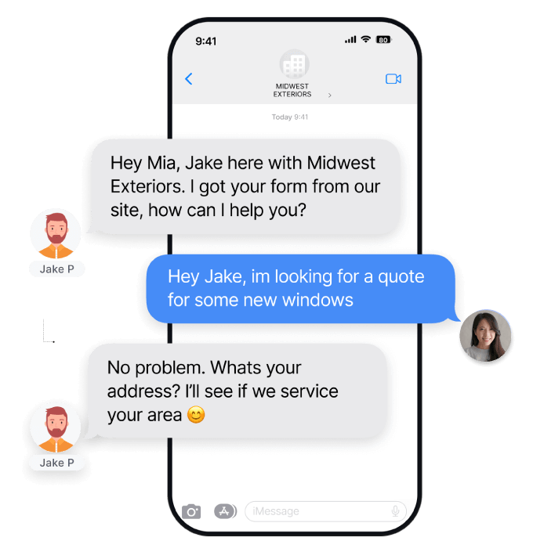Tap the microphone dictation icon
The width and height of the screenshot is (533, 548).
pos(396,511)
